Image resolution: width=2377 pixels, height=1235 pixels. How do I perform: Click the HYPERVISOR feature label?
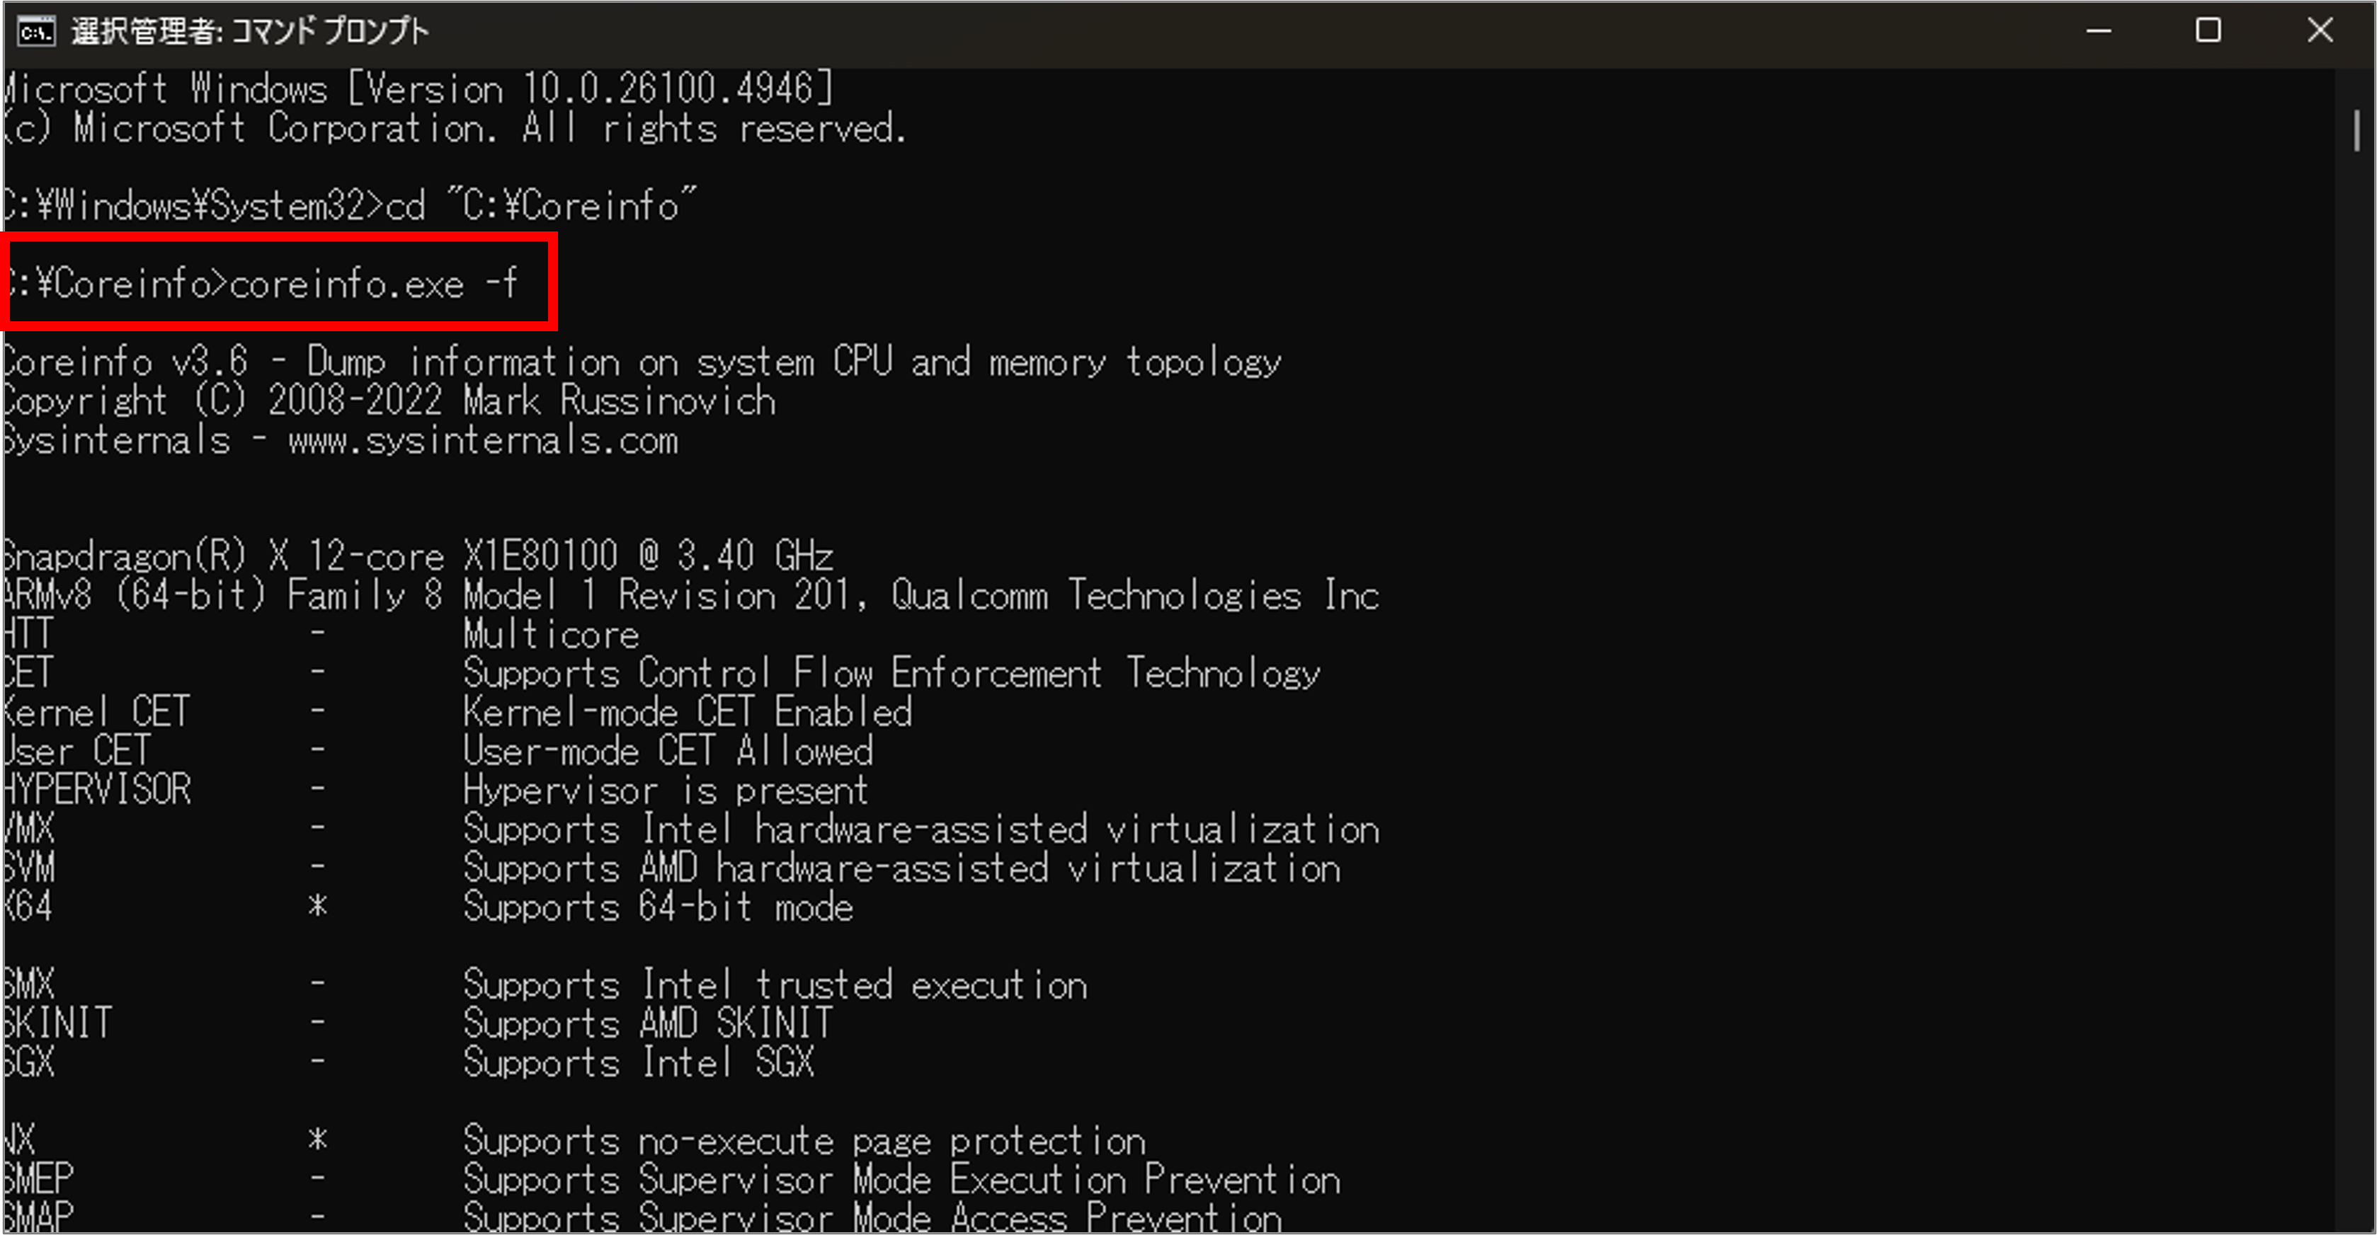[96, 791]
